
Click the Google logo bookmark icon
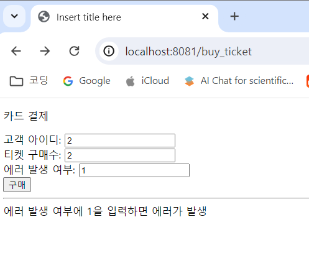(68, 81)
